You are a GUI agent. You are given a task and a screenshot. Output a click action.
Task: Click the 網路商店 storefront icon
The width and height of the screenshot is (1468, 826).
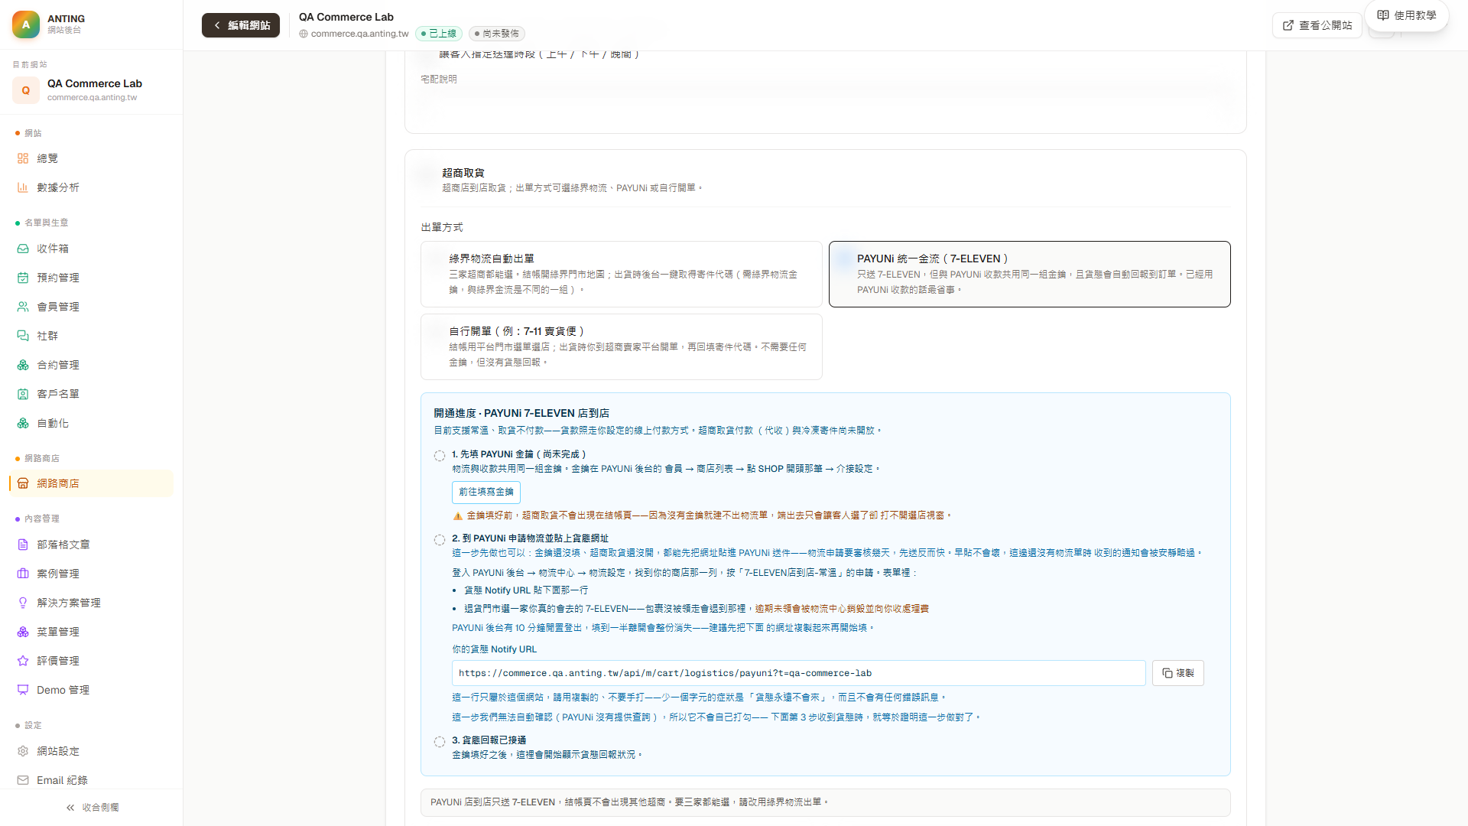(23, 483)
